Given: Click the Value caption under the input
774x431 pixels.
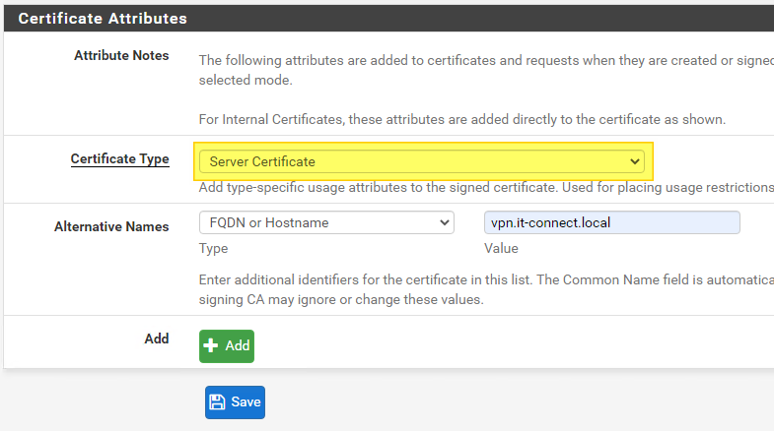Looking at the screenshot, I should (502, 249).
